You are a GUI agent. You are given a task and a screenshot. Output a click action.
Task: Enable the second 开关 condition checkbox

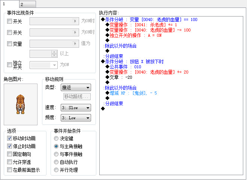[x=10, y=33]
